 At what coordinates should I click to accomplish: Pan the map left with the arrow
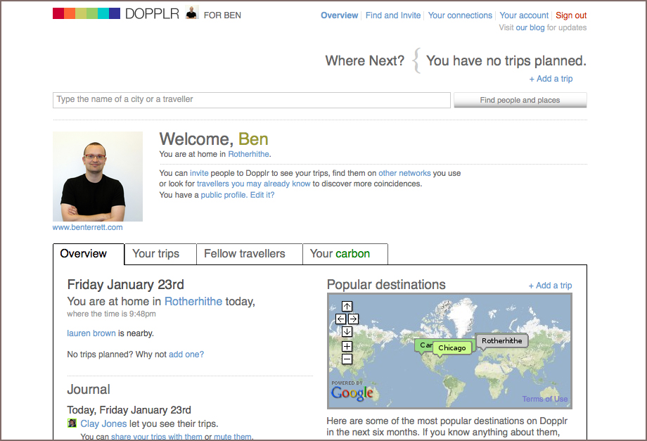[340, 319]
